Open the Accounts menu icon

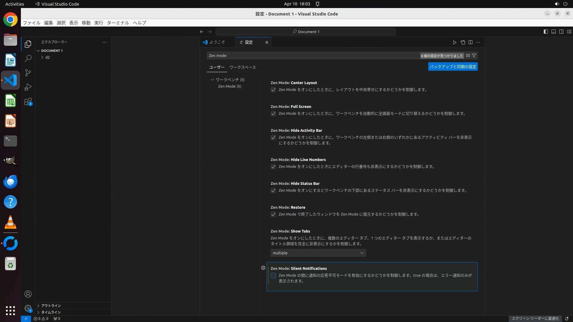tap(28, 294)
